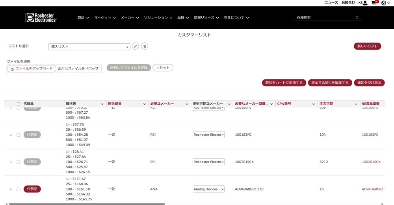The image size is (394, 205).
Task: Open the お問合せ link
Action: click(348, 3)
